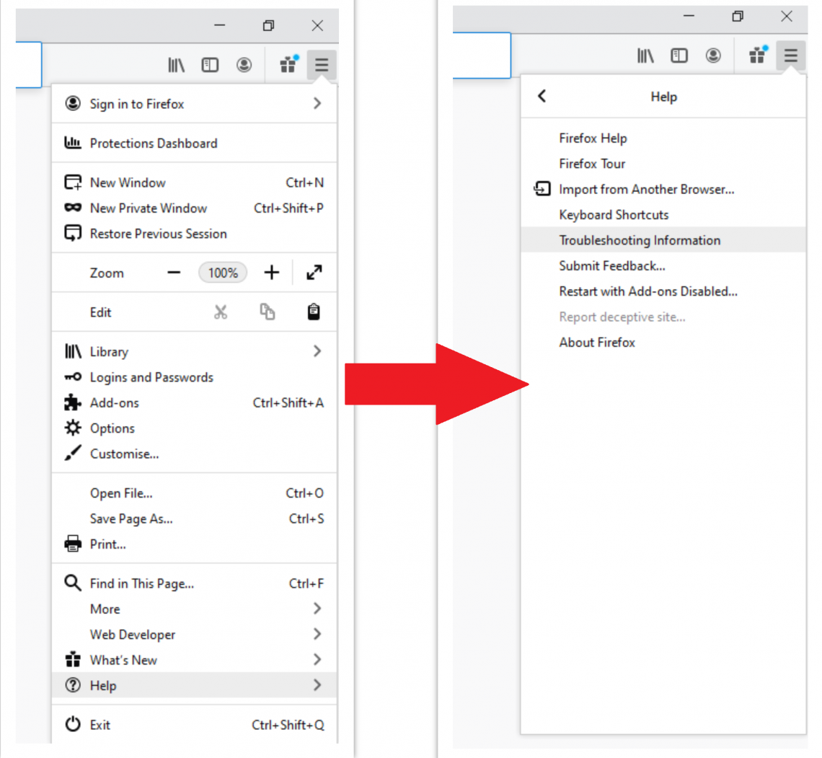This screenshot has height=758, width=822.
Task: Open the Library toolbar icon
Action: (x=176, y=64)
